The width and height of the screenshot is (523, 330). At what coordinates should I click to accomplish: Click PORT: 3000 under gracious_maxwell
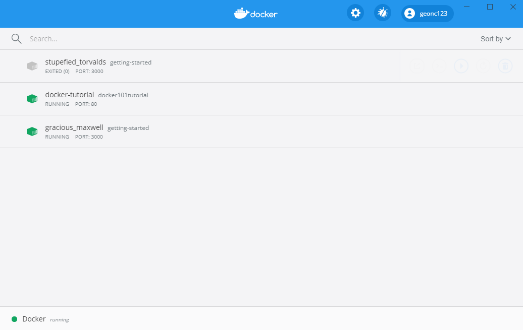pos(89,137)
